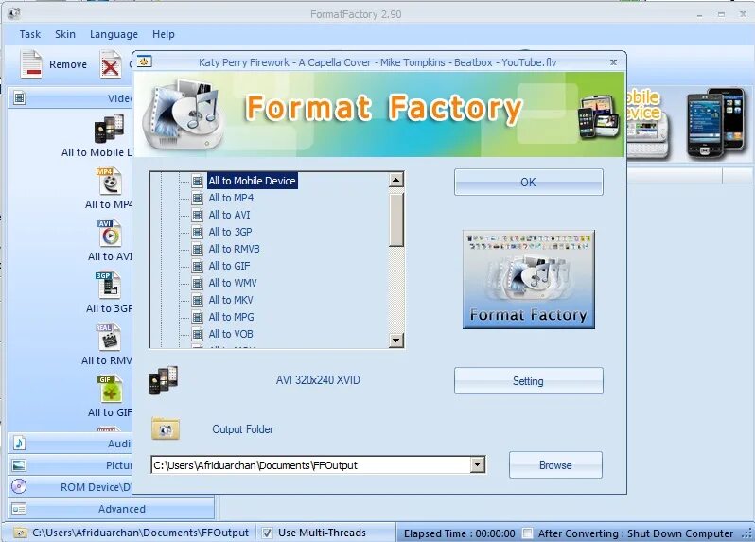Image resolution: width=755 pixels, height=542 pixels.
Task: Click the All to MP4 sidebar icon
Action: [x=110, y=181]
